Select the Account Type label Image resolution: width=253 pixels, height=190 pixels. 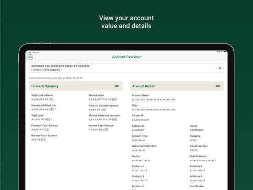click(x=140, y=136)
